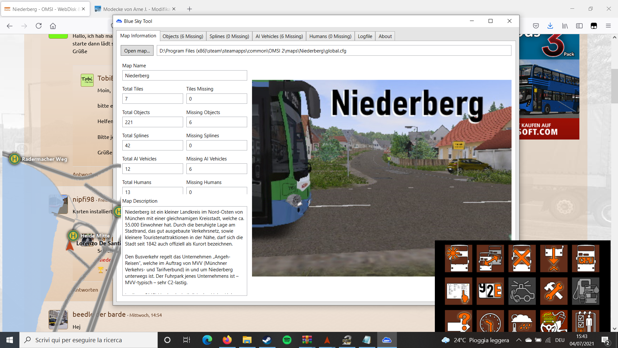Click the switch bus vehicles icon
This screenshot has height=348, width=618.
click(x=490, y=258)
